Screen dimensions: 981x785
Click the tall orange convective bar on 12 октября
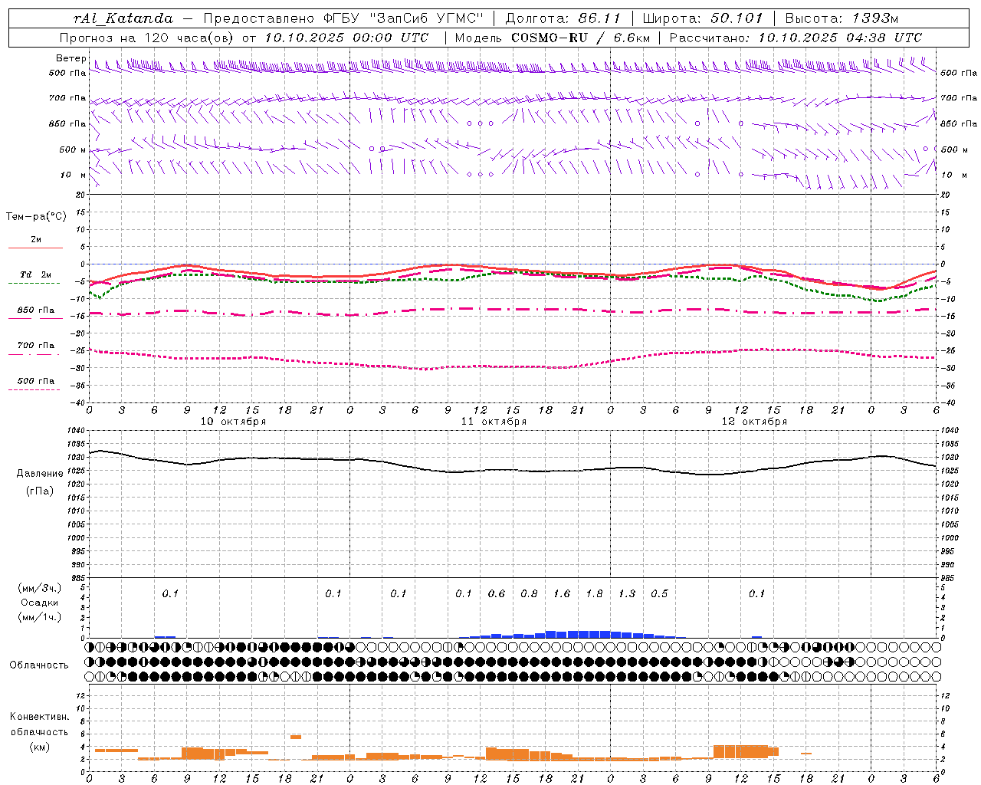(740, 751)
